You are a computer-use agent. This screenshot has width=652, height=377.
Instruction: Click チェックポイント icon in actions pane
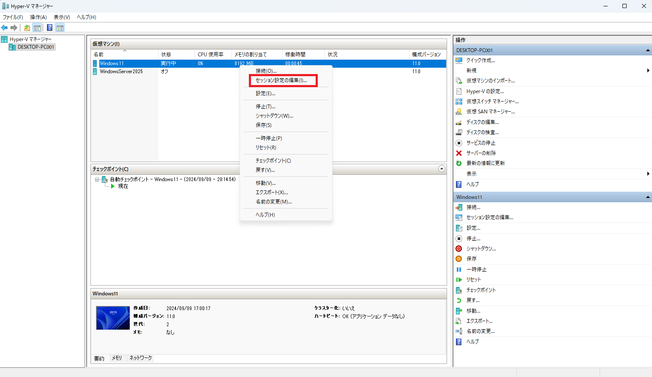[459, 290]
